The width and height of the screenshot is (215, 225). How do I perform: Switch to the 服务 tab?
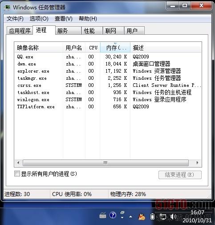pyautogui.click(x=68, y=31)
